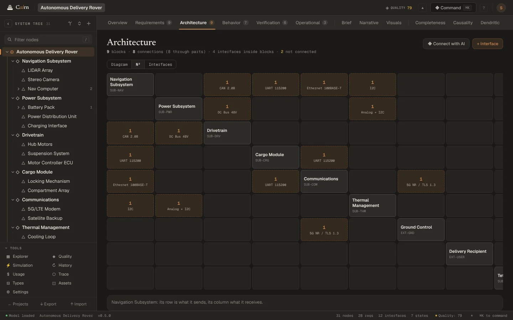Viewport: 513px width, 320px height.
Task: Collapse the system tree sidebar back arrow
Action: click(8, 24)
